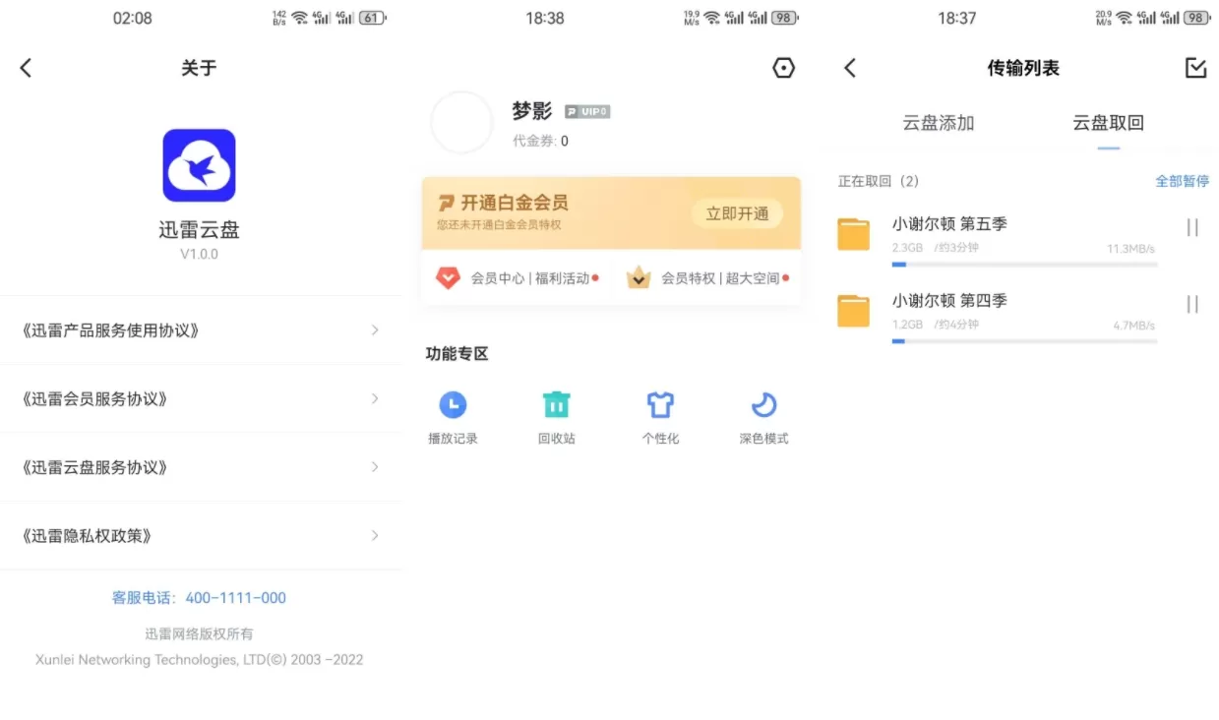
Task: Click progress bar of 小谢尔顿 第四季
Action: pyautogui.click(x=1024, y=341)
